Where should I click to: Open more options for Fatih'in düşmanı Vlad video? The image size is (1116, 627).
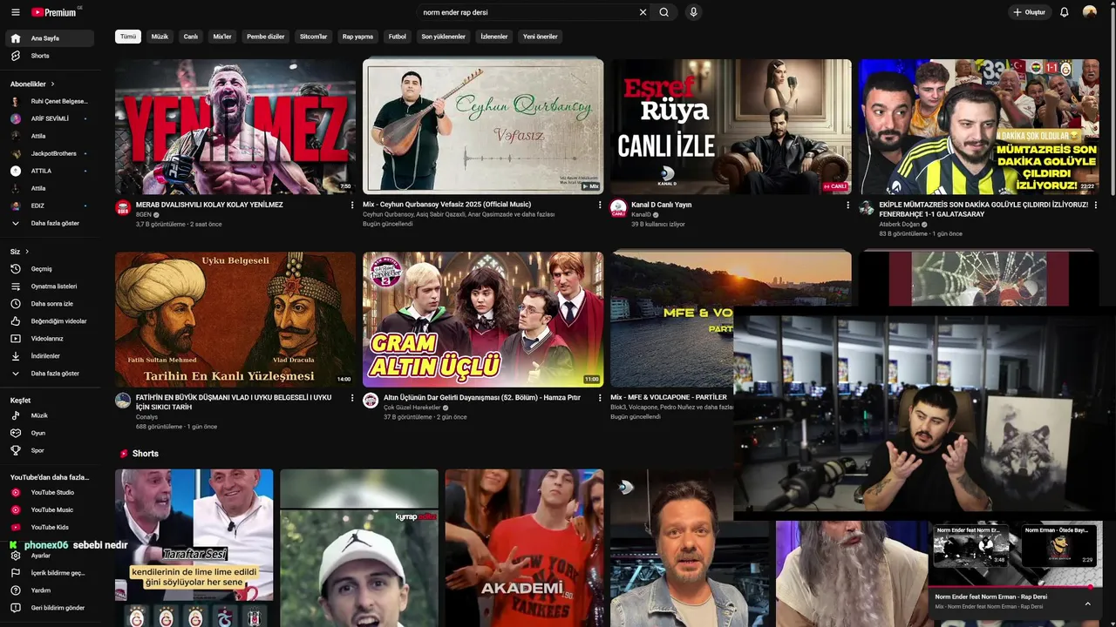tap(352, 398)
